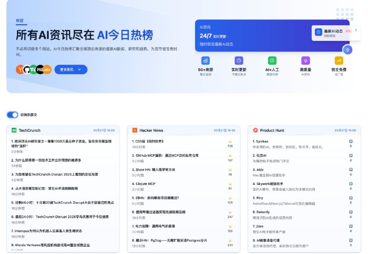This screenshot has width=368, height=254.
Task: Click the star icon for CSS版《我的世界》
Action: [230, 141]
